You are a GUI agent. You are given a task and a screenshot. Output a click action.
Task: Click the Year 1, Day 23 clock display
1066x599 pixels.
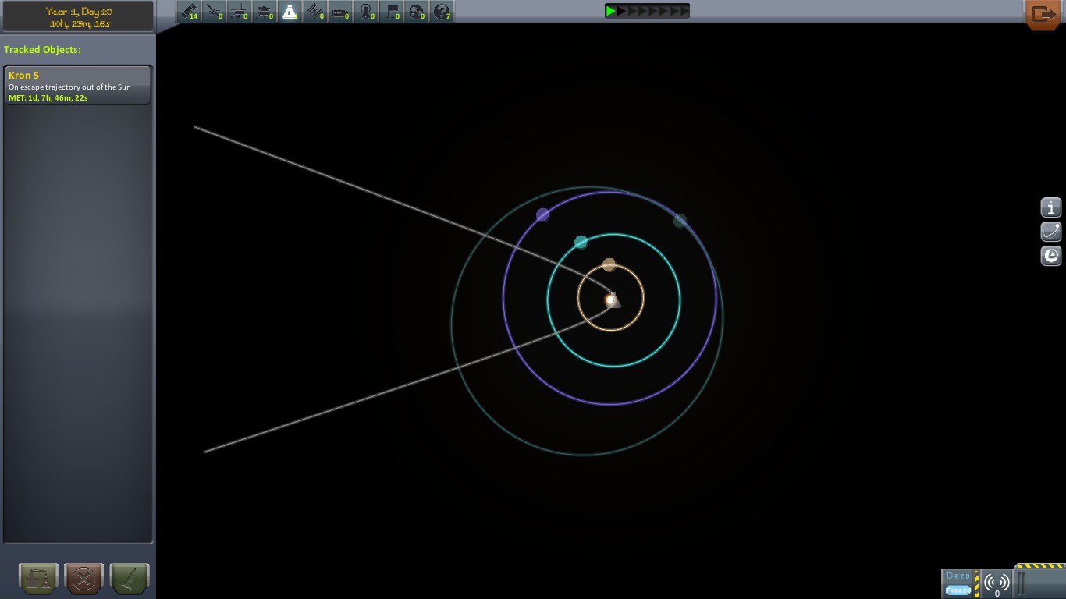[78, 16]
